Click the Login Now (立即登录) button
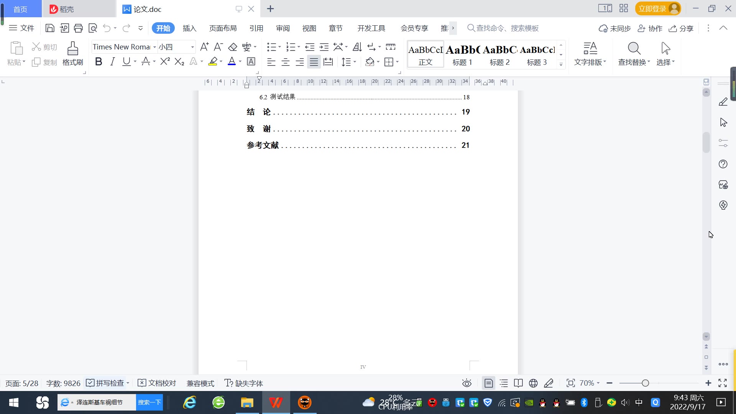The height and width of the screenshot is (414, 736). click(658, 8)
